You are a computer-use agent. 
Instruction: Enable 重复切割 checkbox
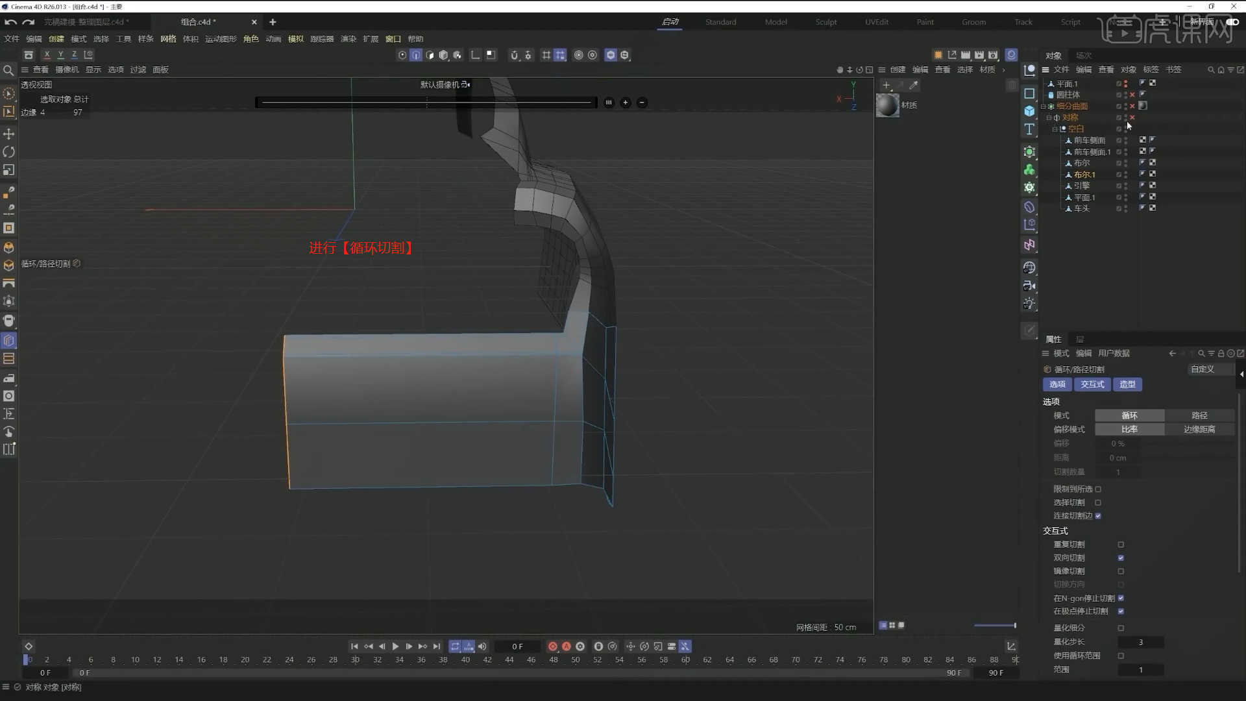pyautogui.click(x=1121, y=545)
